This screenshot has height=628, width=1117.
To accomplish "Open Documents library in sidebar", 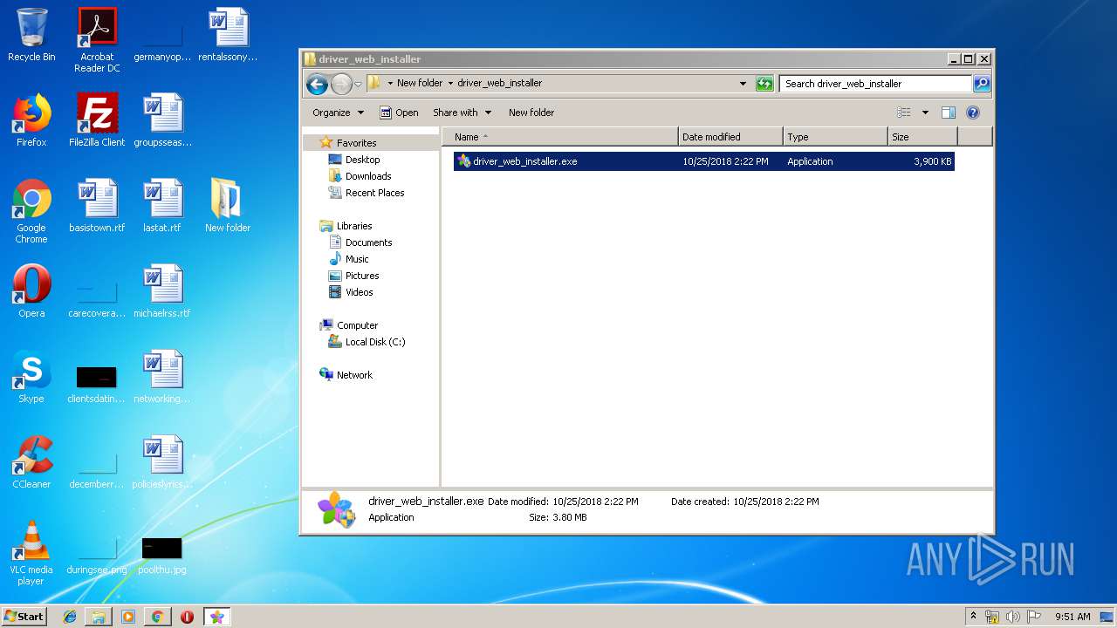I will pos(368,242).
